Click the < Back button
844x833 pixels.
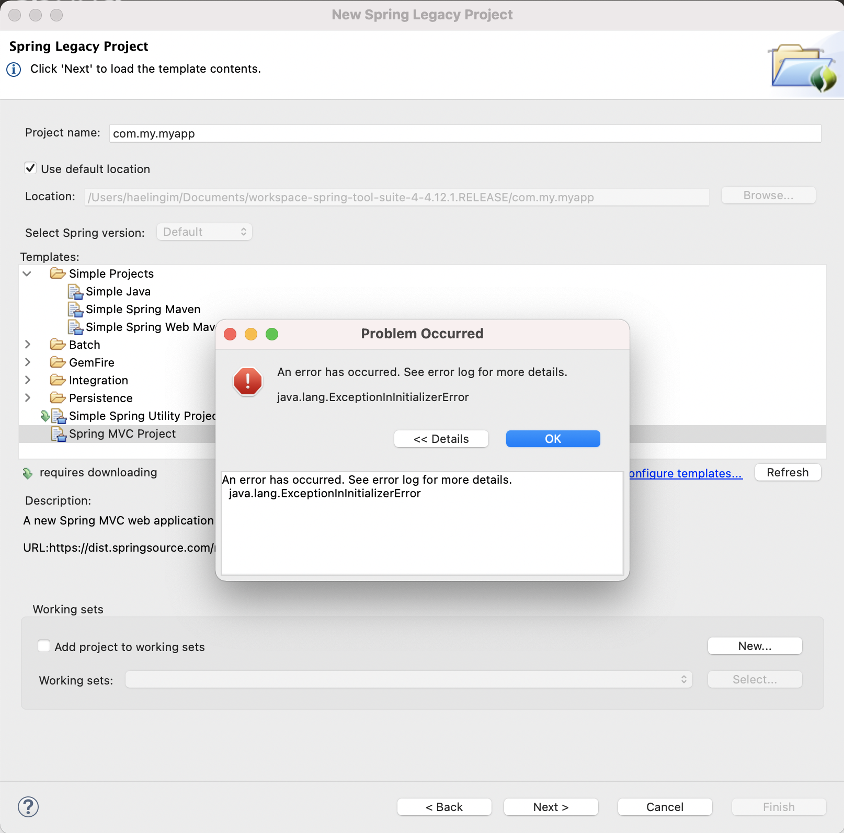(x=444, y=807)
